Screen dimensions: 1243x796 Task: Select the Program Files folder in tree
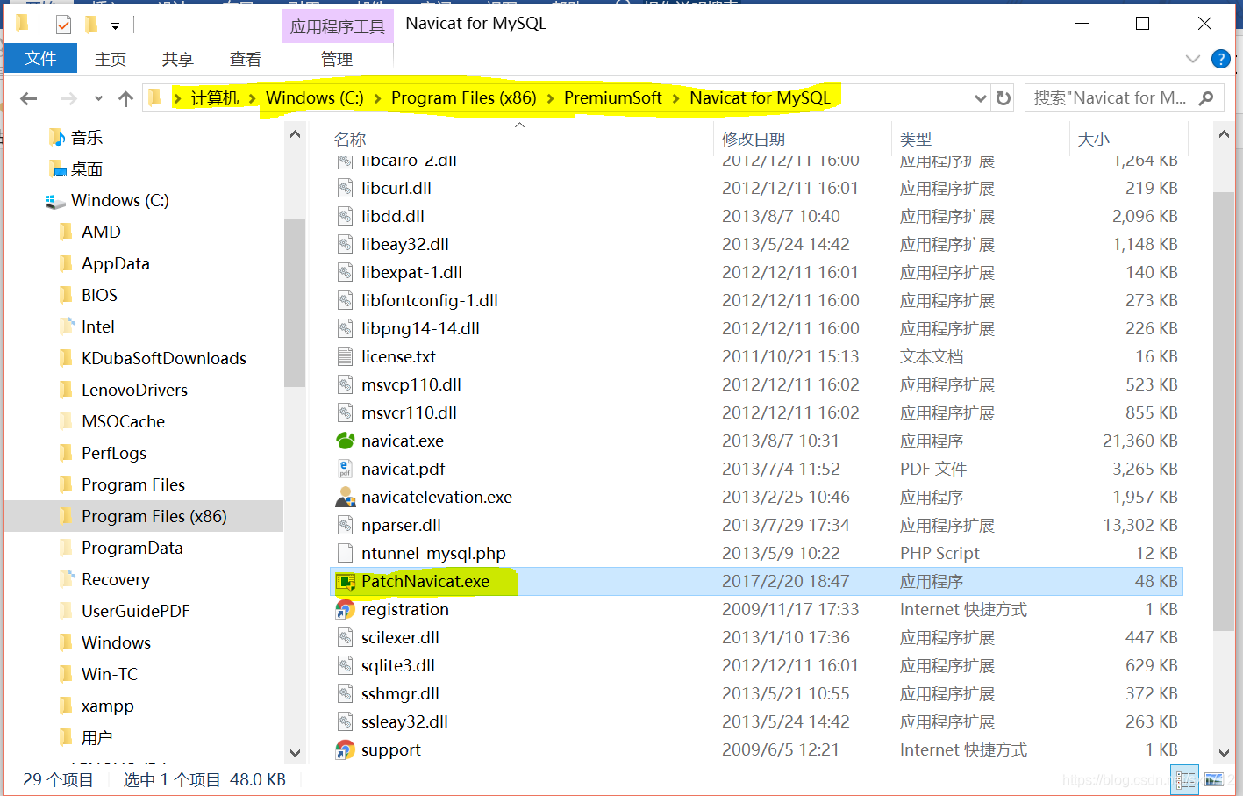tap(132, 484)
